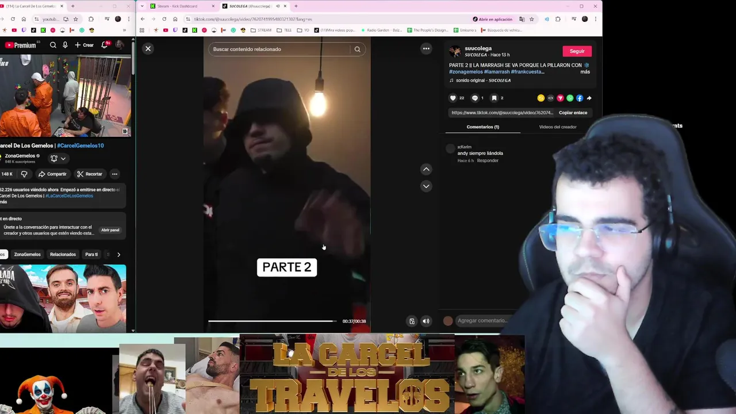Open the tab search dropdown in TikTok window
Image resolution: width=736 pixels, height=414 pixels.
pos(142,6)
